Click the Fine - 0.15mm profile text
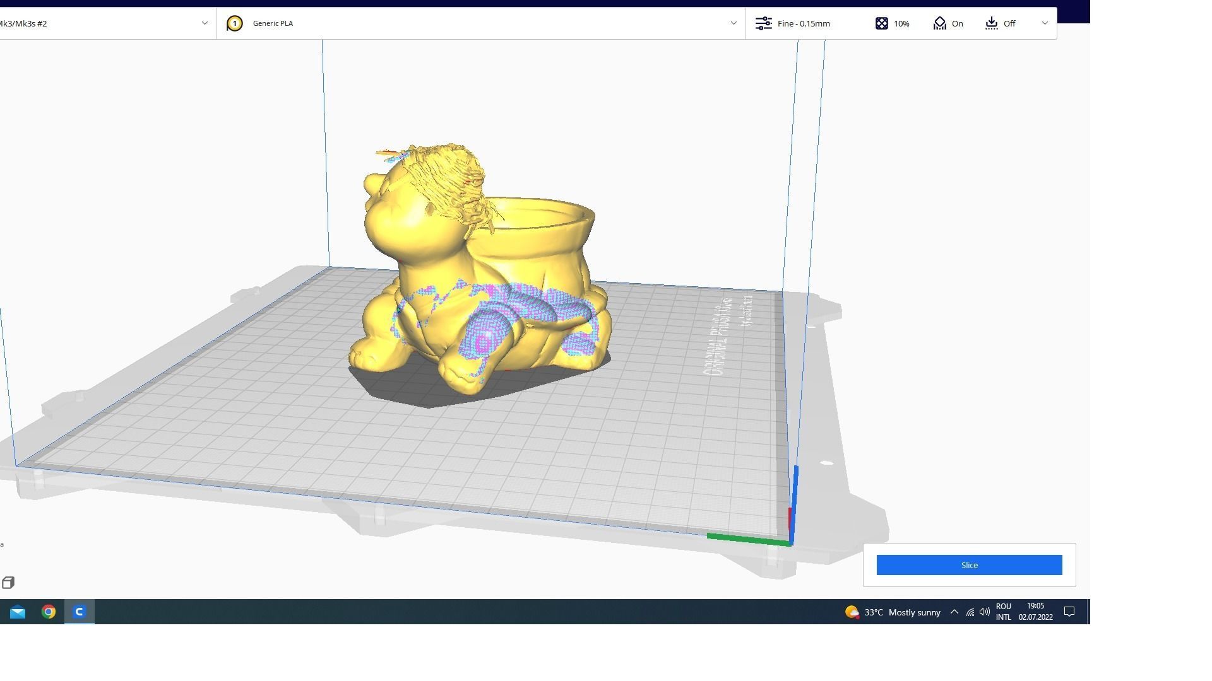The width and height of the screenshot is (1212, 681). click(x=804, y=23)
